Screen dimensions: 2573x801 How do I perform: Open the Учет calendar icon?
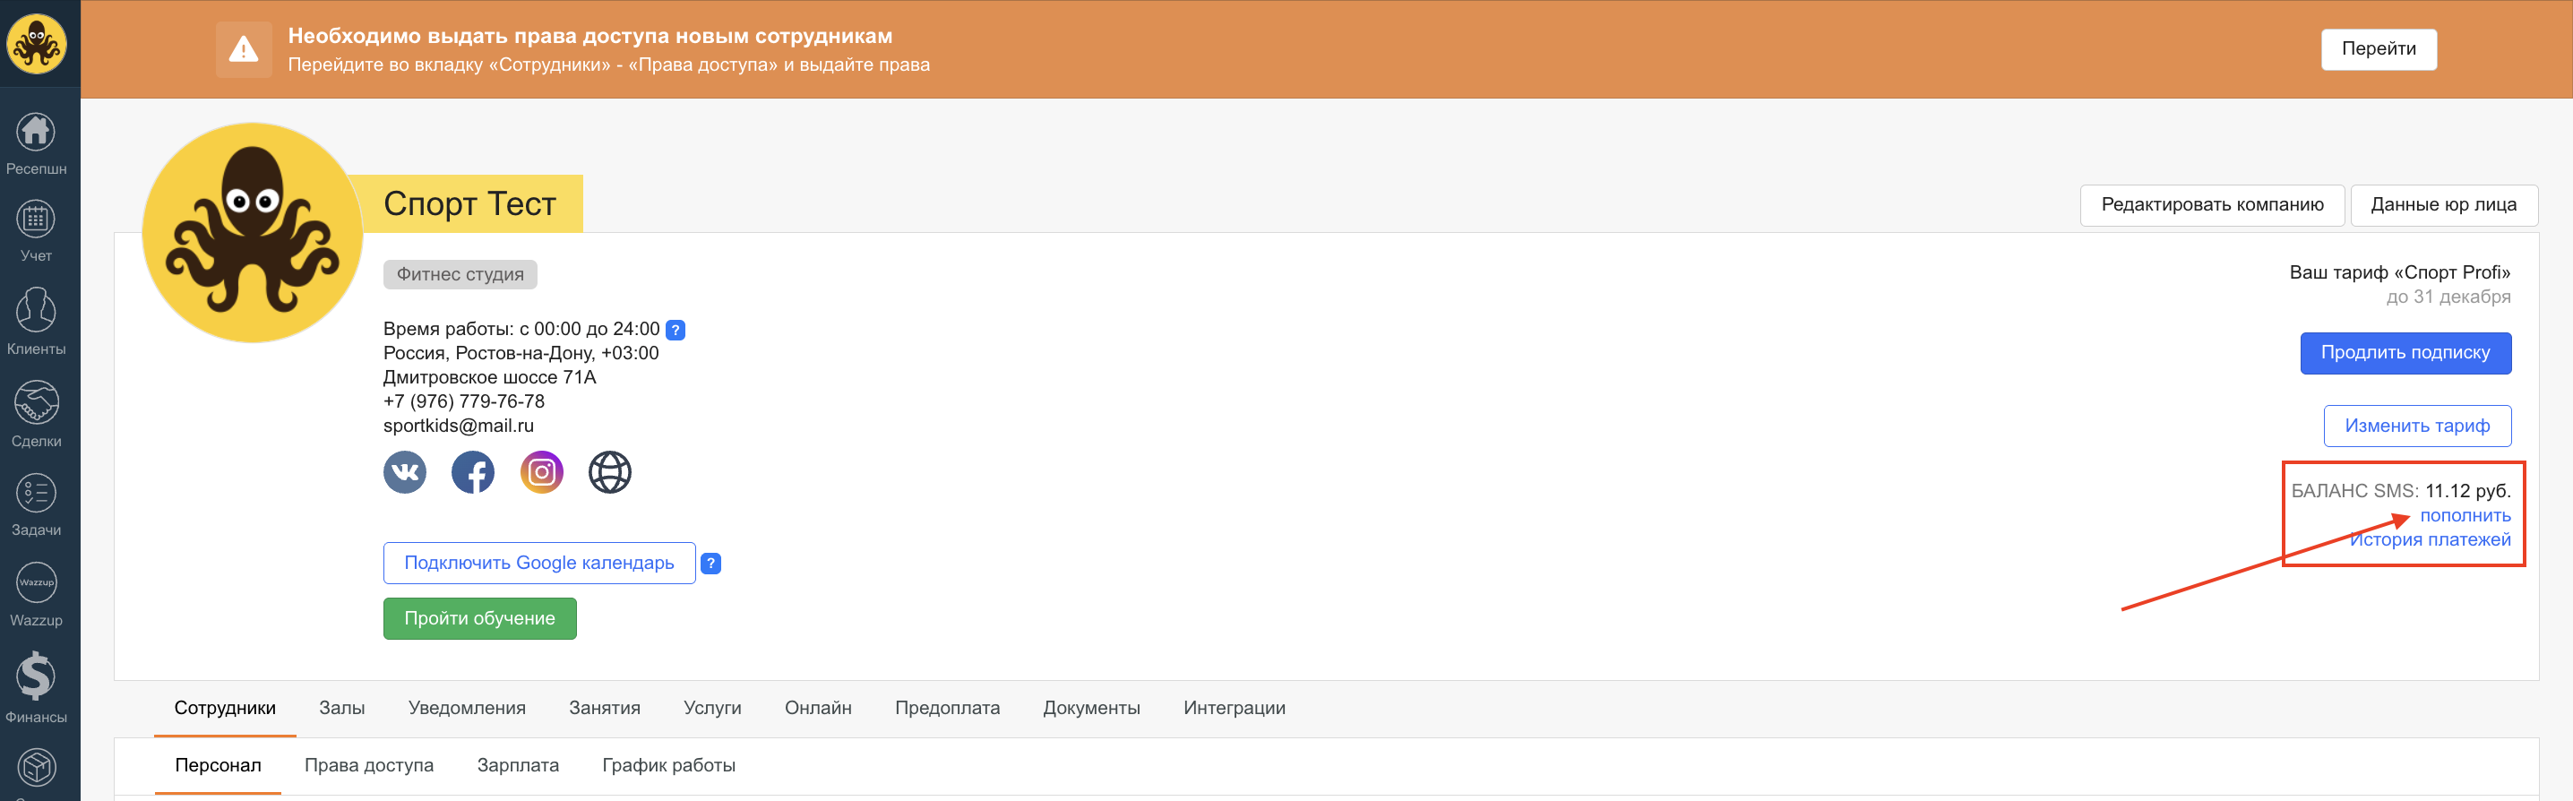pyautogui.click(x=36, y=219)
